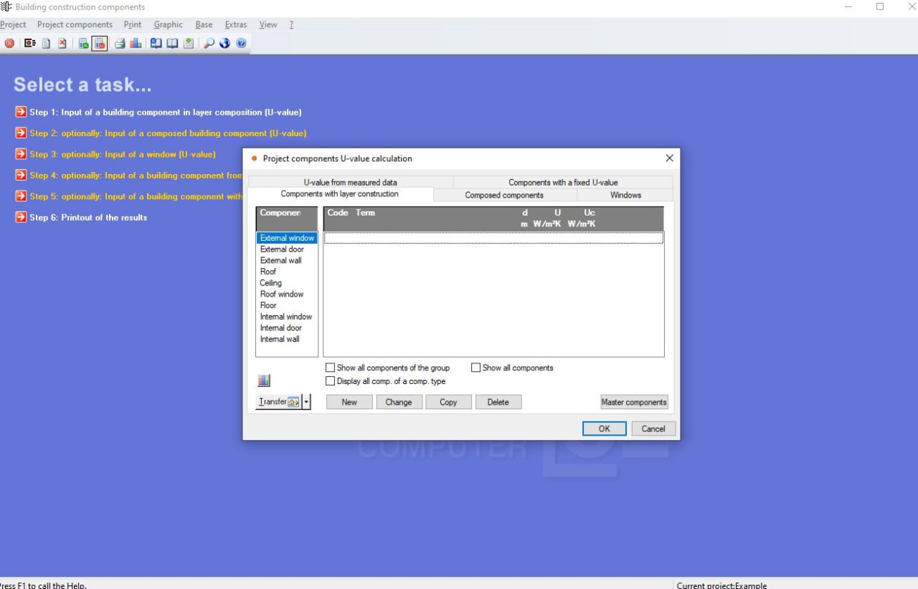The height and width of the screenshot is (589, 918).
Task: Switch to the Composed components tab
Action: [505, 195]
